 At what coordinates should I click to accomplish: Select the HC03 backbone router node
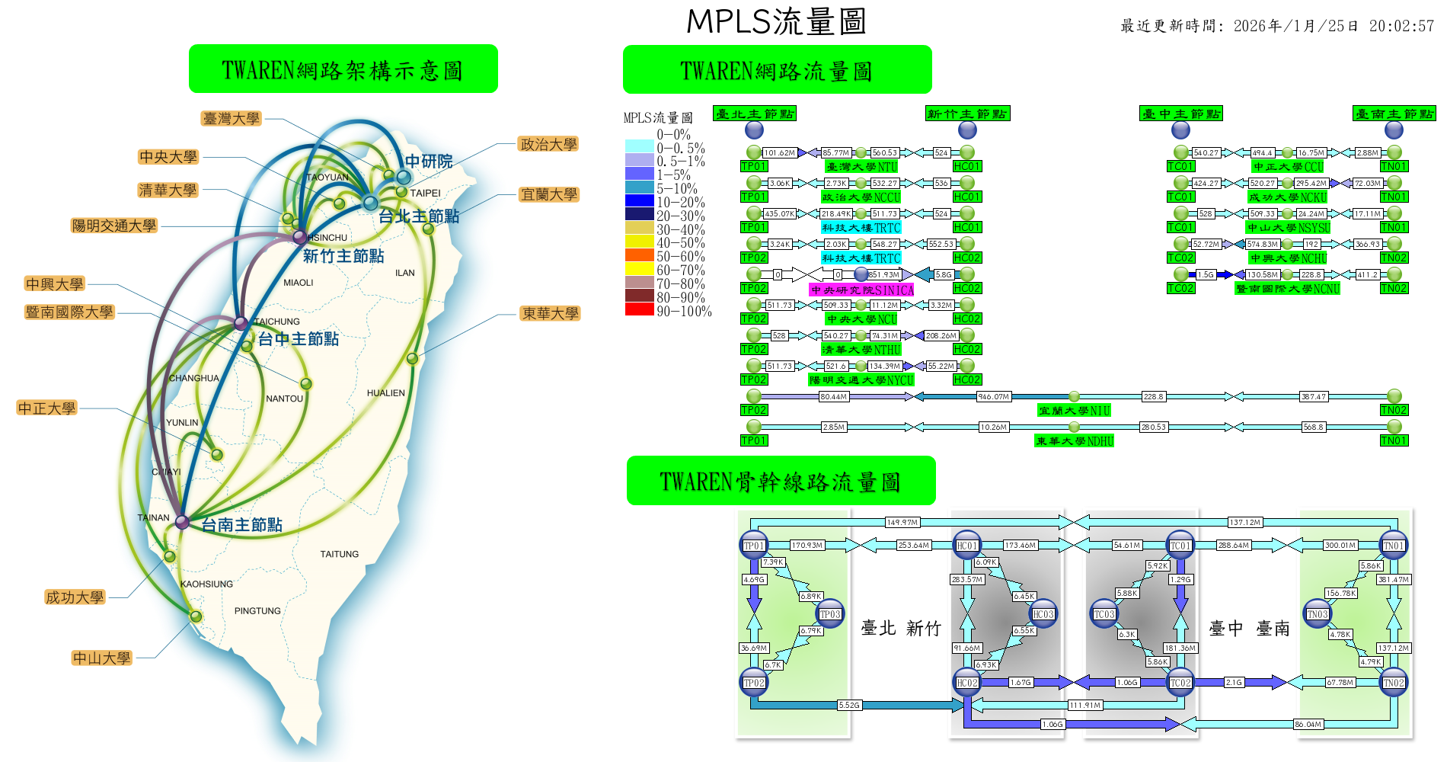(x=1043, y=614)
